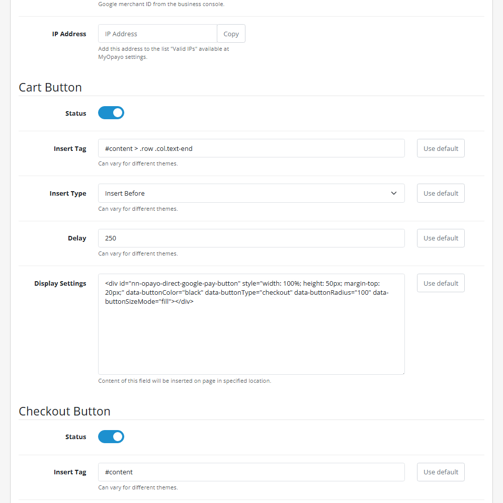Click the Display Settings label
The image size is (503, 503).
pyautogui.click(x=60, y=283)
